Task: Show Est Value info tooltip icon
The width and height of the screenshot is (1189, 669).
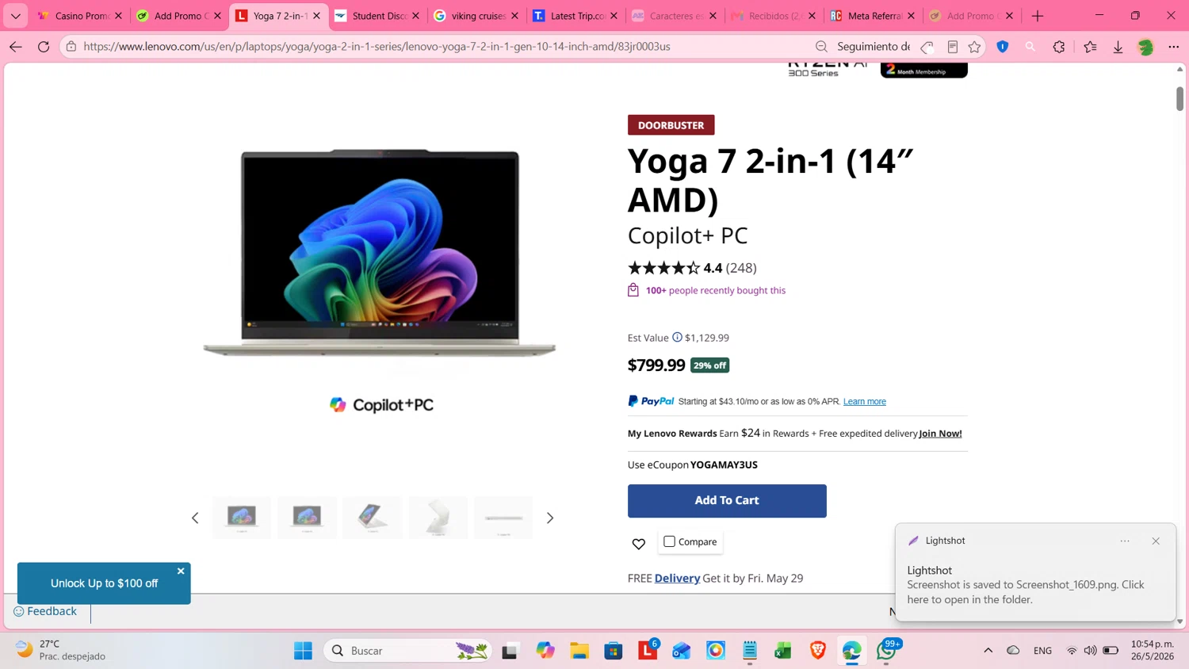Action: click(677, 337)
